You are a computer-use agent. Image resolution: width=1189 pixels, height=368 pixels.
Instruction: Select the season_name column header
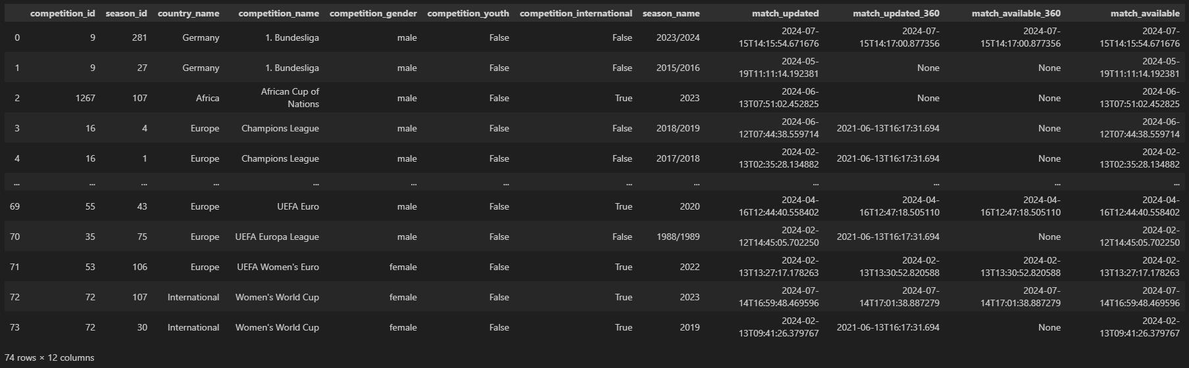click(671, 13)
